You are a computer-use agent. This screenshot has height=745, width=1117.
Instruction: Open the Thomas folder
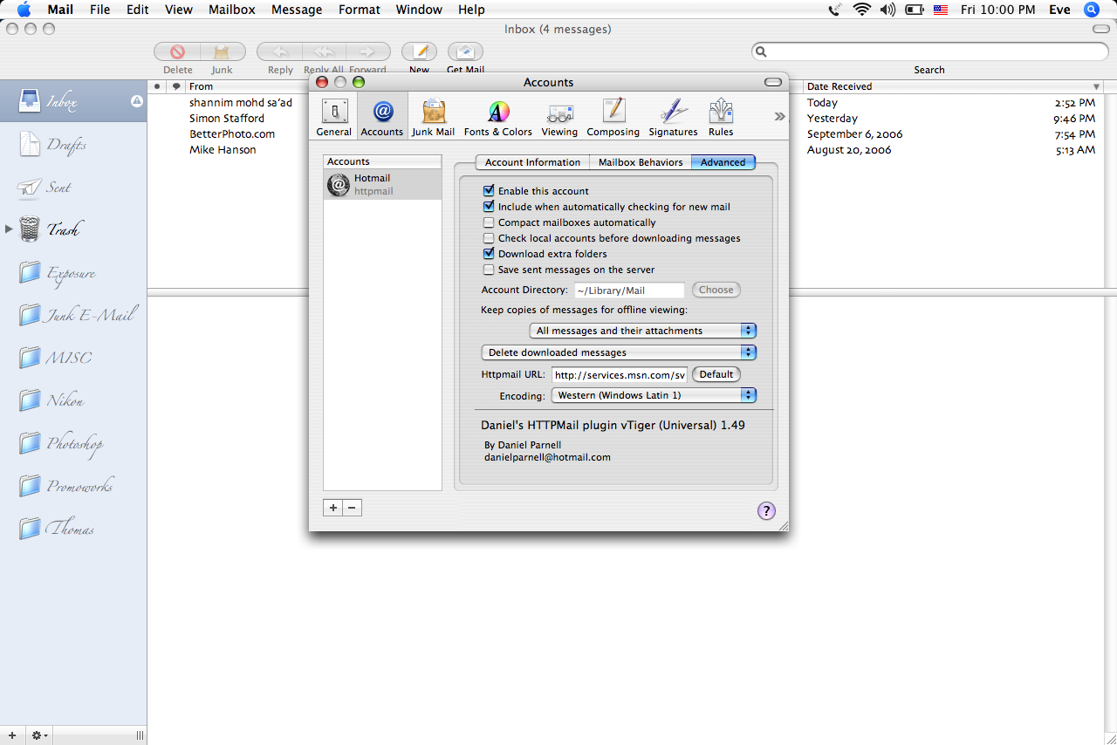73,529
